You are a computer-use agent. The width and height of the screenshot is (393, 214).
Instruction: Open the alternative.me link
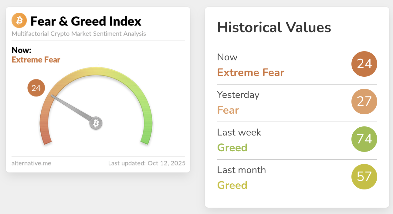point(31,163)
